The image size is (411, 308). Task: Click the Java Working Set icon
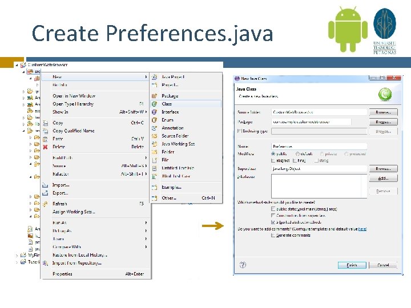[x=154, y=144]
